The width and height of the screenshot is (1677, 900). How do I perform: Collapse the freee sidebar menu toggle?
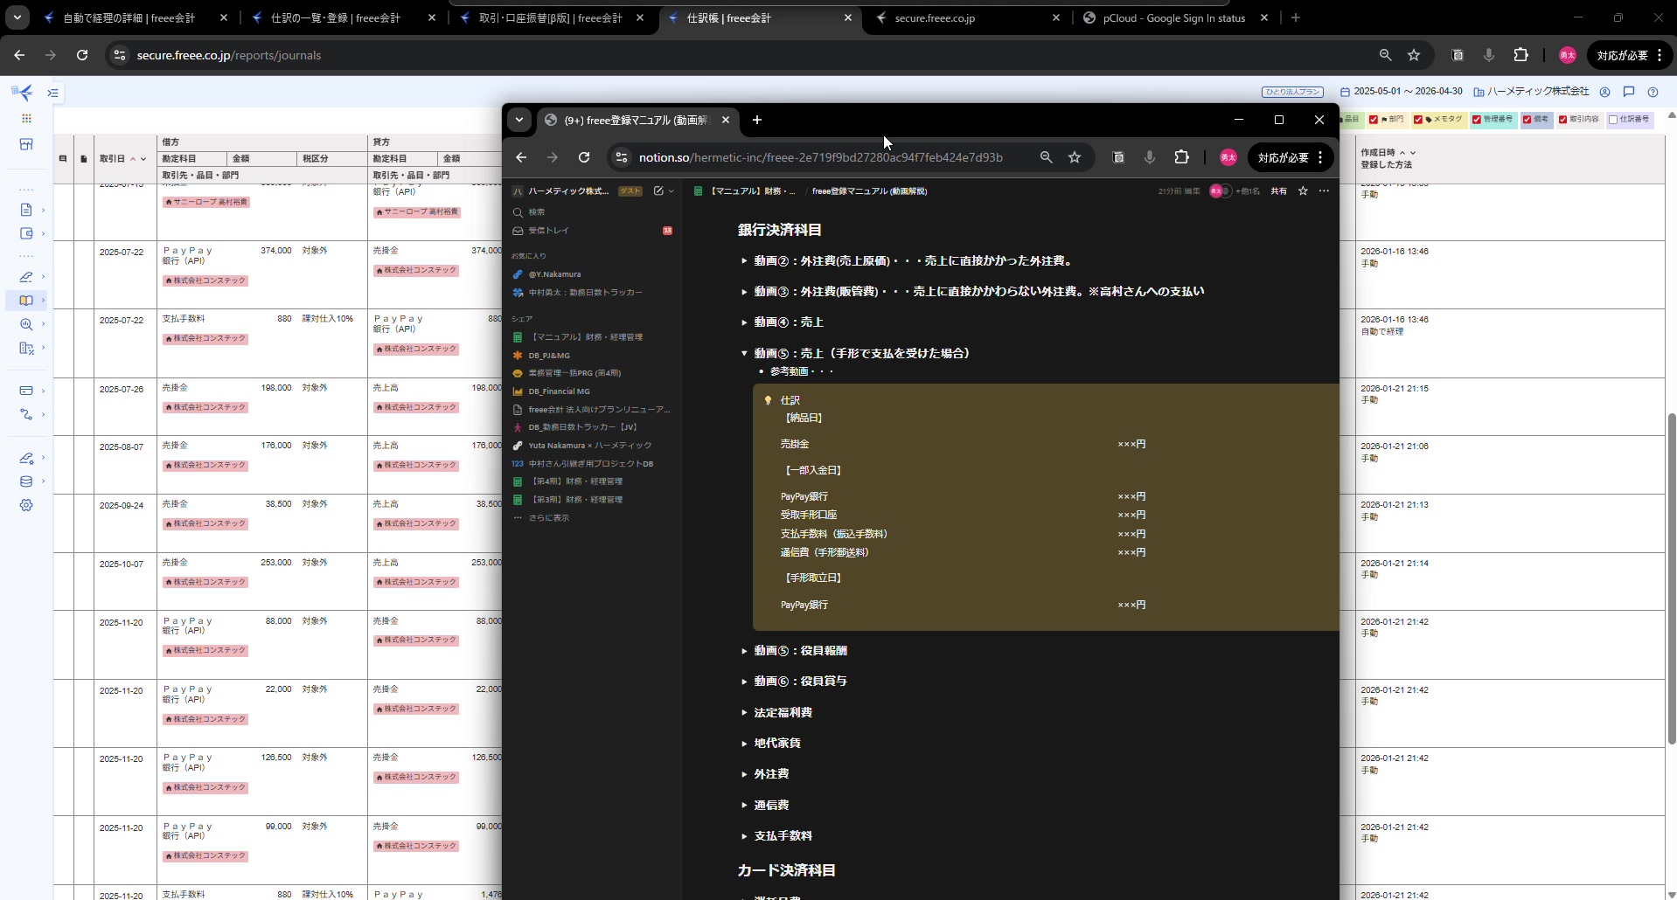click(53, 93)
